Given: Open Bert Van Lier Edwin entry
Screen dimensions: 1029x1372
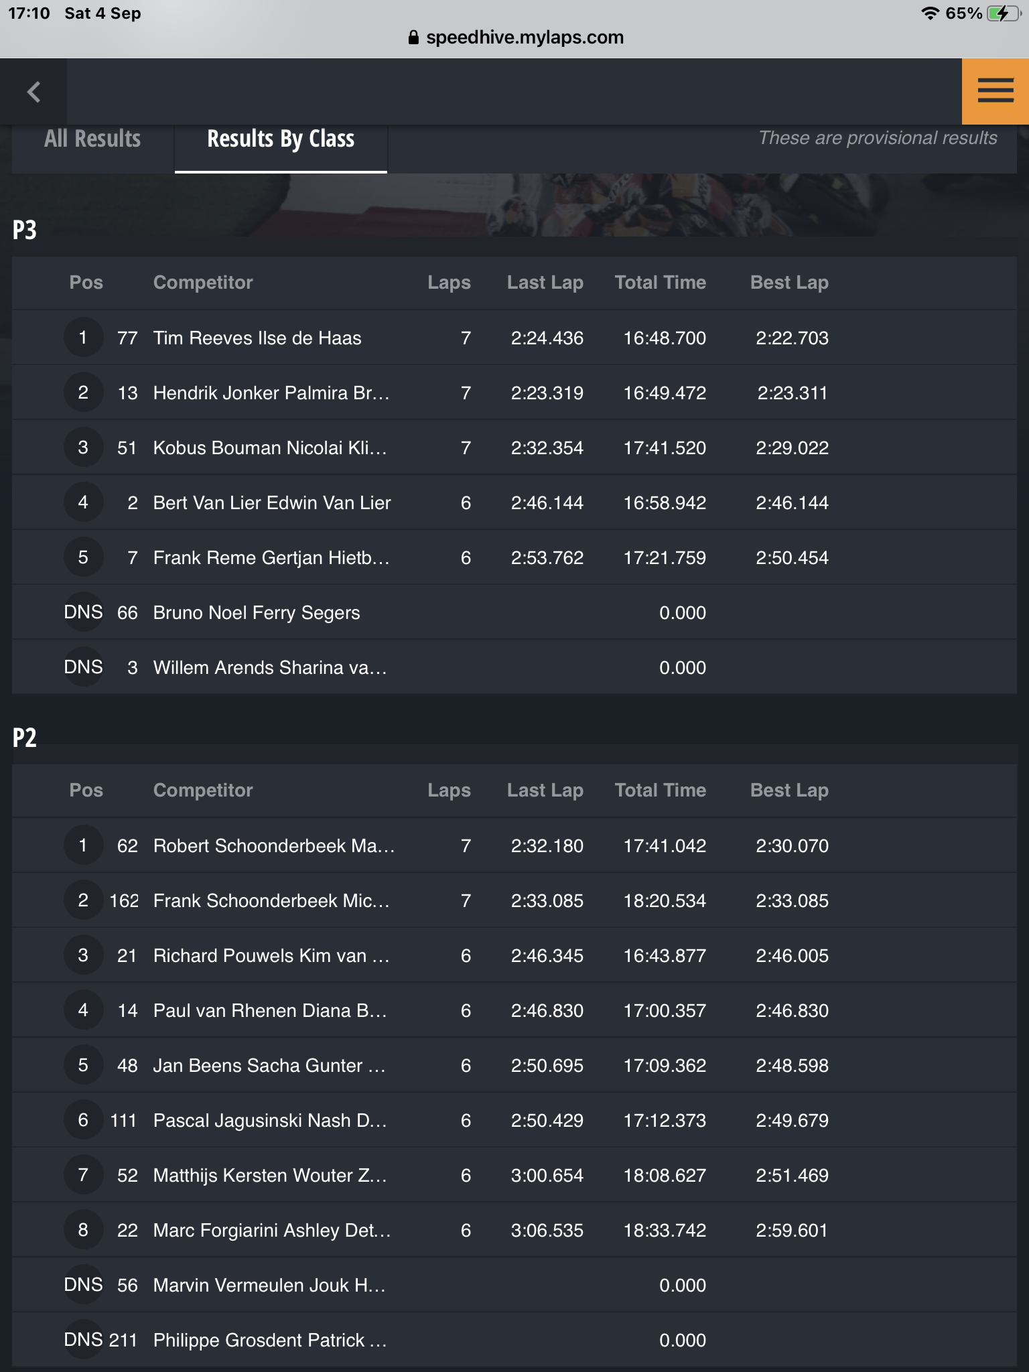Looking at the screenshot, I should click(x=514, y=502).
